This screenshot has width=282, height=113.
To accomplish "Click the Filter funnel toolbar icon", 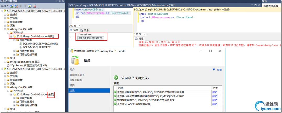I will tap(25, 6).
